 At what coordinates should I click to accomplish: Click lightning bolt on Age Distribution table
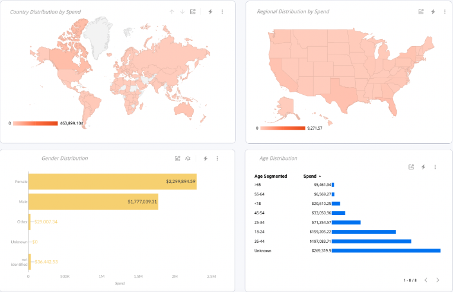click(423, 167)
